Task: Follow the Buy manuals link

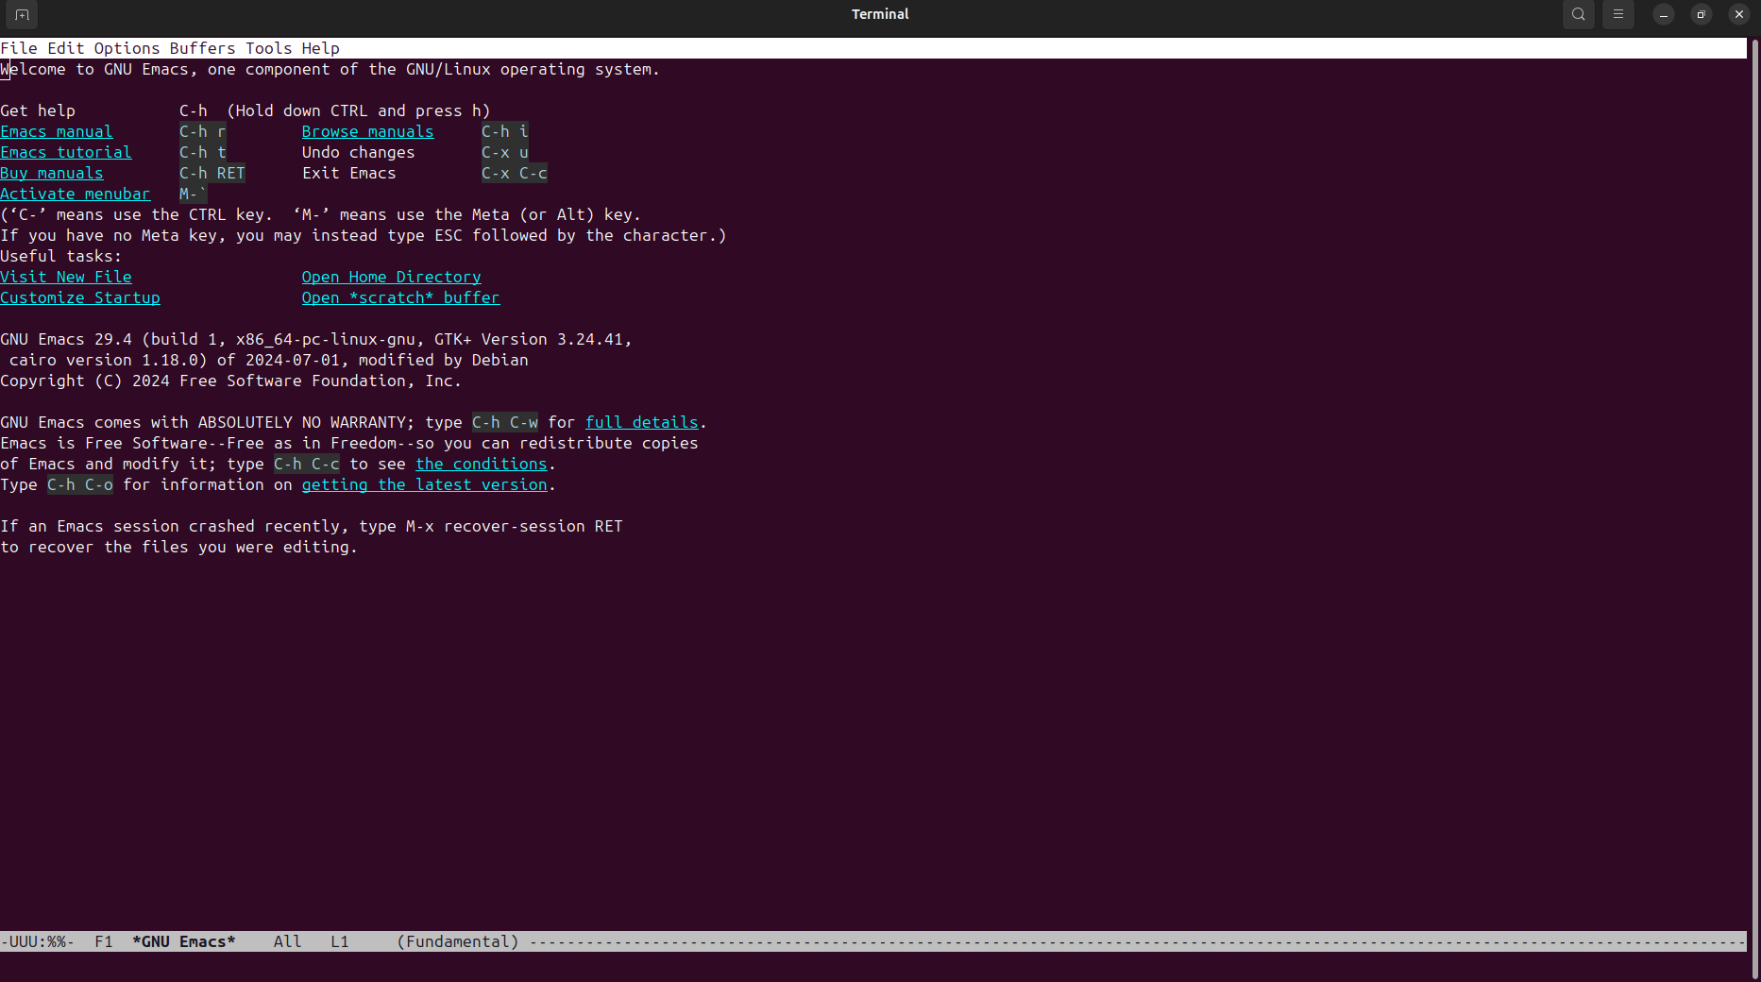Action: (x=52, y=173)
